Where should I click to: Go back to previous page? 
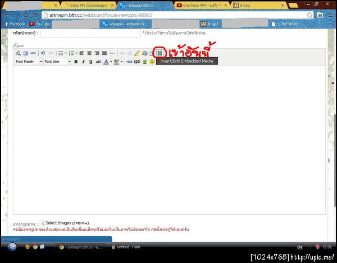click(7, 15)
